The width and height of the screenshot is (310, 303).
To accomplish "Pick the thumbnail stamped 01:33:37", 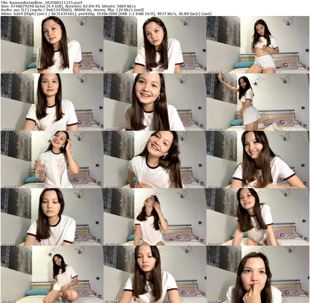I will [x=258, y=217].
